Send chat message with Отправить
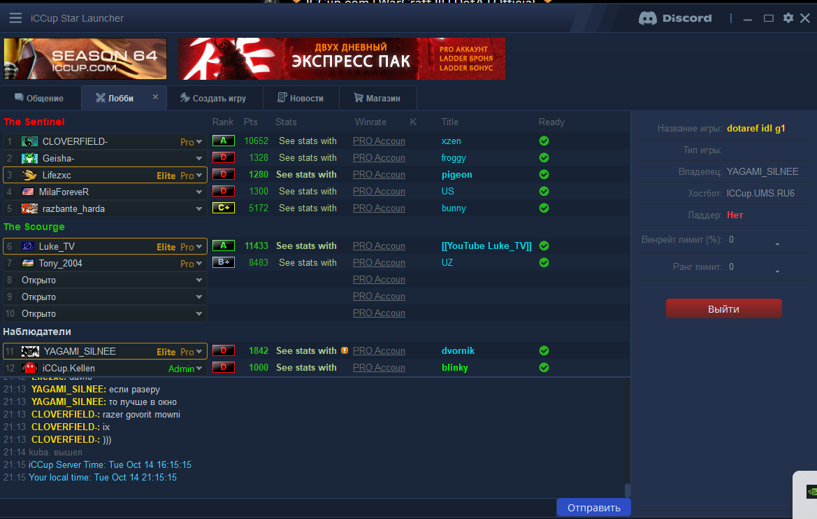The height and width of the screenshot is (519, 817). coord(593,508)
